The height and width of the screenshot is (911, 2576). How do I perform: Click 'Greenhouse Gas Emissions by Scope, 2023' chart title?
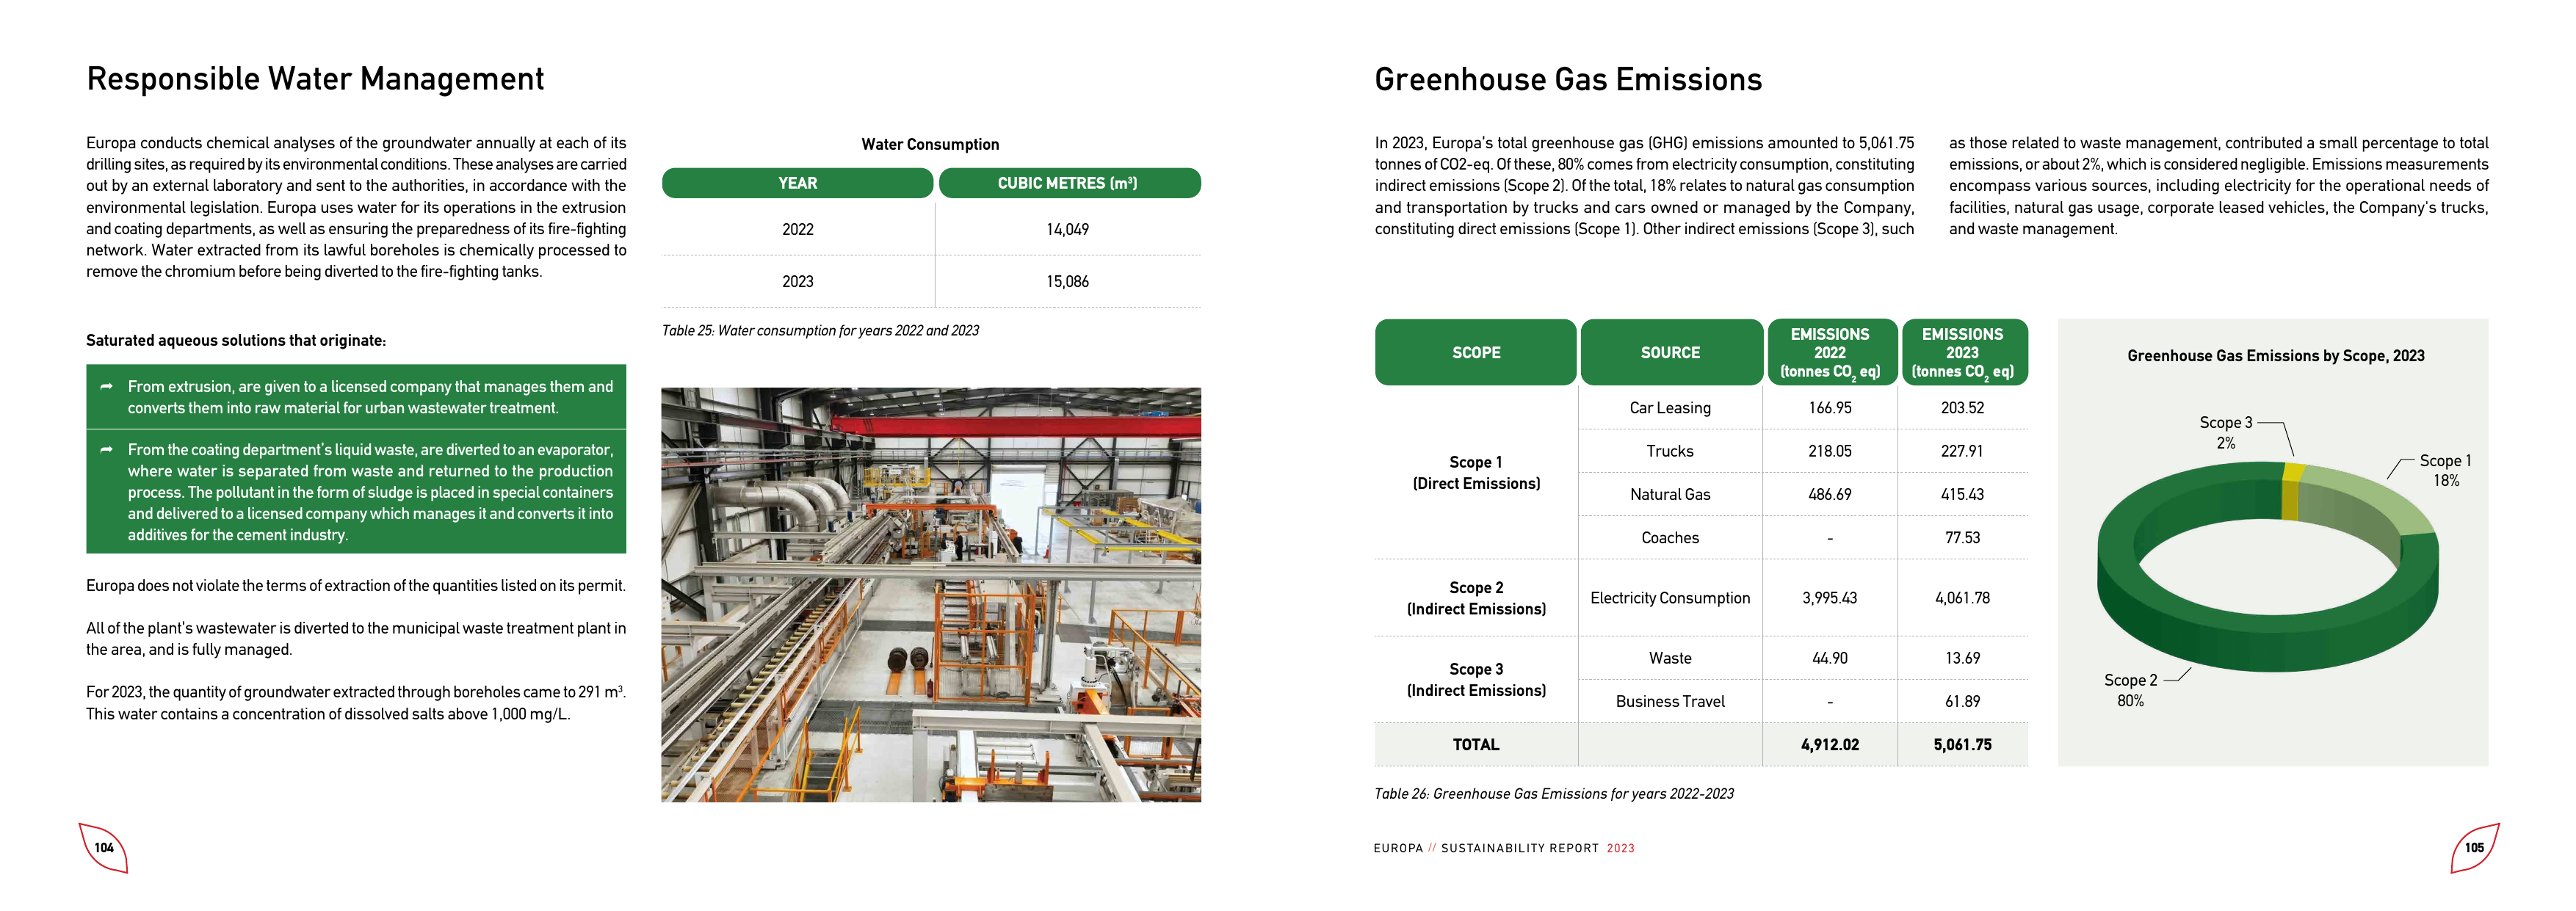tap(2275, 355)
